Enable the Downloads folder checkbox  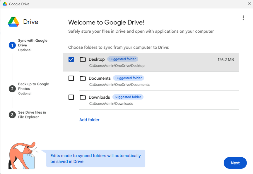coord(71,97)
